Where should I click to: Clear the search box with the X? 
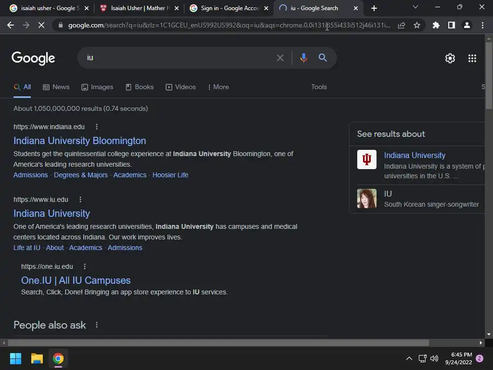click(280, 58)
